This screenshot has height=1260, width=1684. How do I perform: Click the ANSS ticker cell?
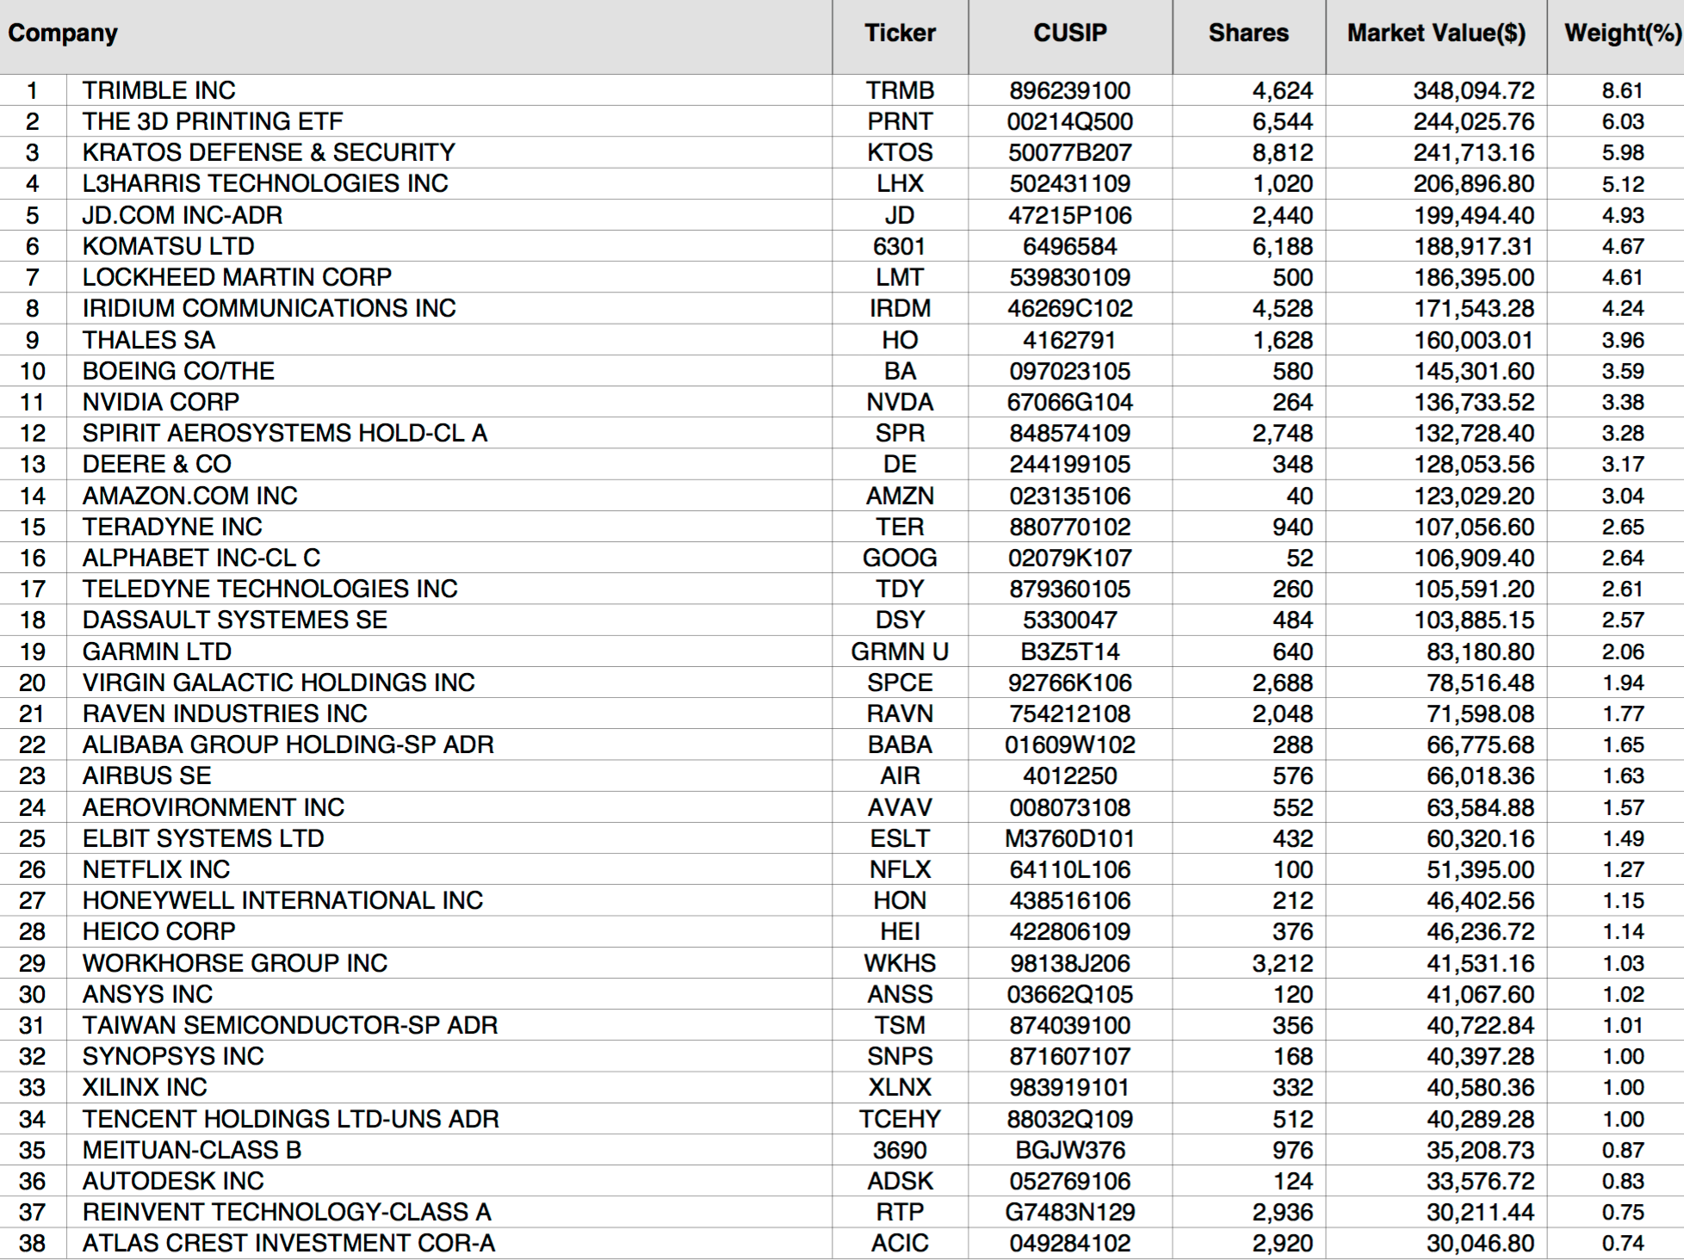point(900,994)
